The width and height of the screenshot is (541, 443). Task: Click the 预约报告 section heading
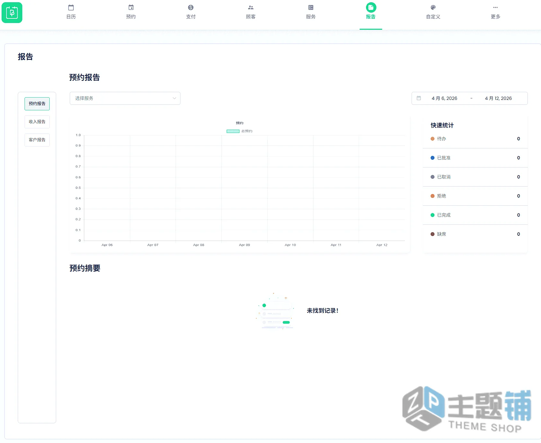coord(85,78)
